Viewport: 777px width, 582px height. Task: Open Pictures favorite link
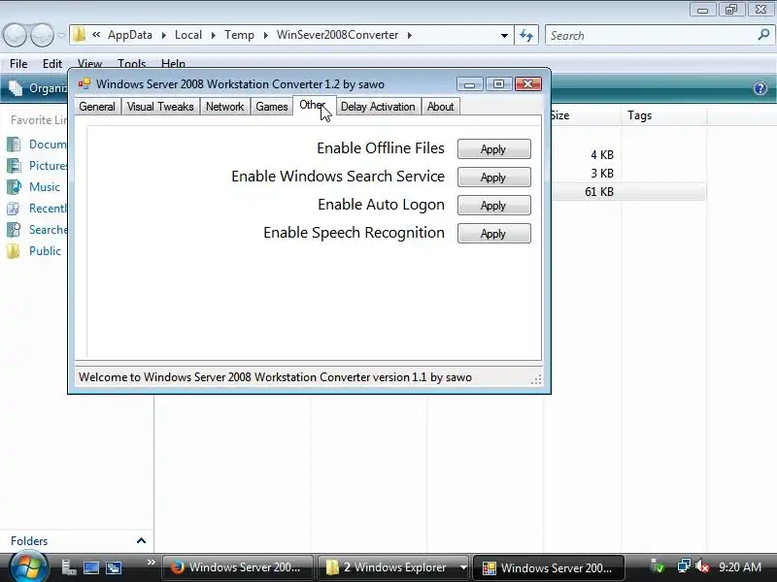pyautogui.click(x=37, y=166)
